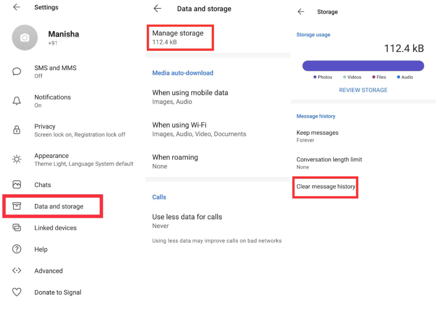Tap the Chats picture icon
This screenshot has width=436, height=310.
click(x=17, y=185)
